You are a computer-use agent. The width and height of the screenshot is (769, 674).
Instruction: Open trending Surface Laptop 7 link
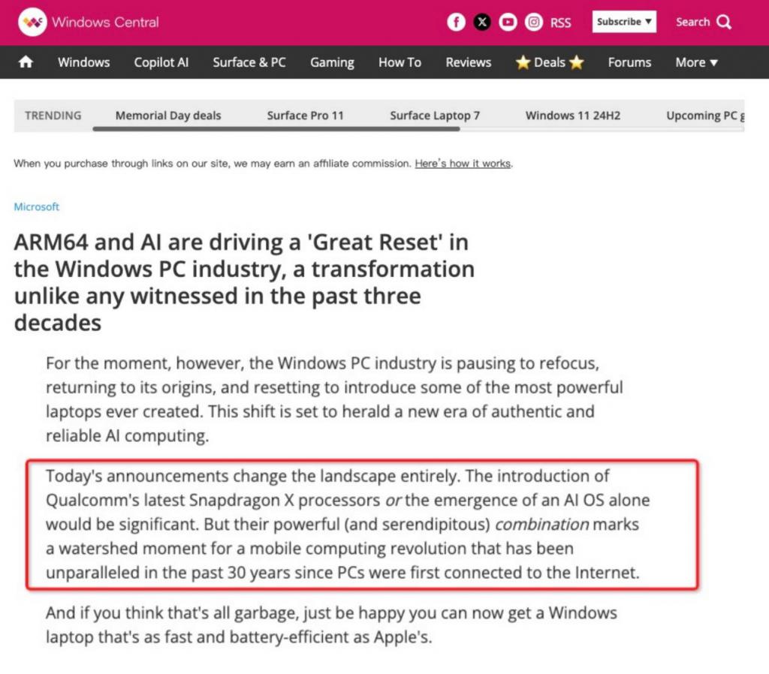435,115
